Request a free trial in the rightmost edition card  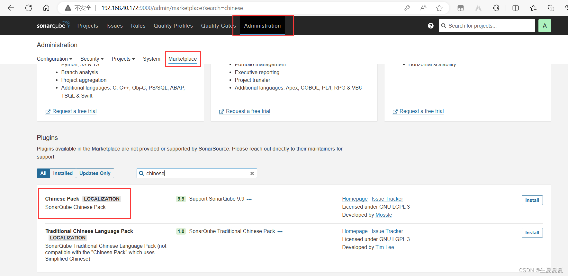coord(418,111)
